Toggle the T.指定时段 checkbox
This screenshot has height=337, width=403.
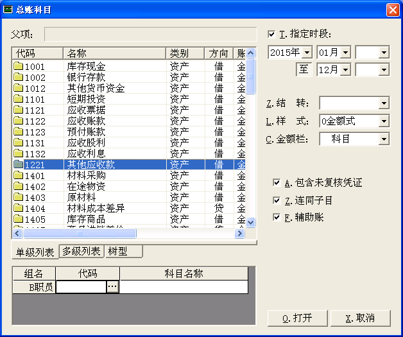271,34
